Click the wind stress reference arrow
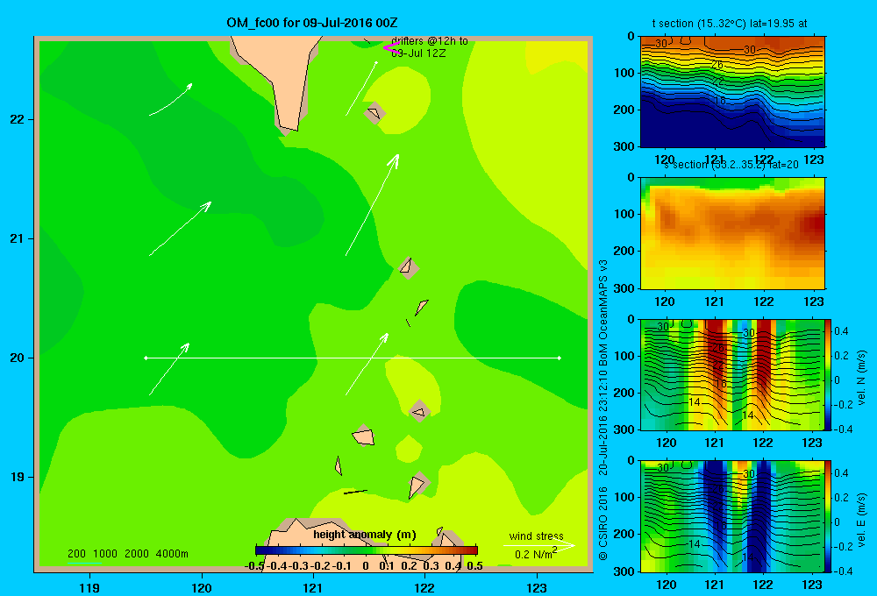Image resolution: width=877 pixels, height=596 pixels. (539, 545)
